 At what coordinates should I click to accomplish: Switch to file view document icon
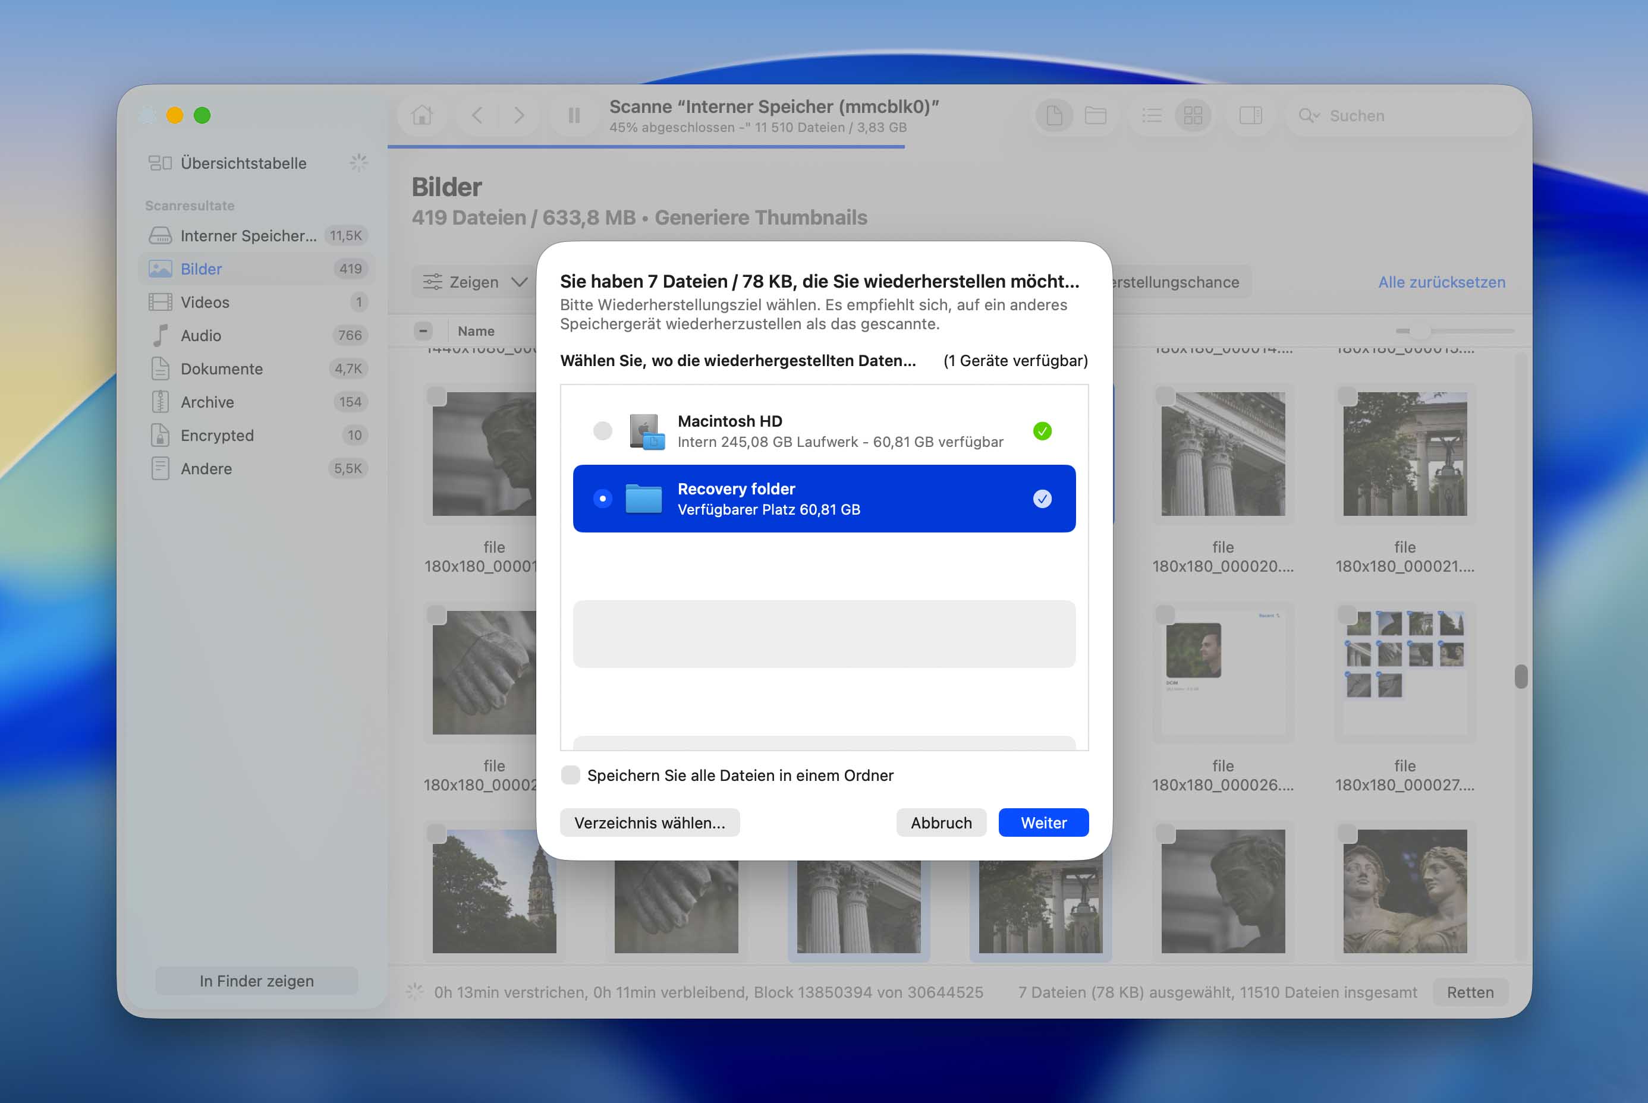1054,115
